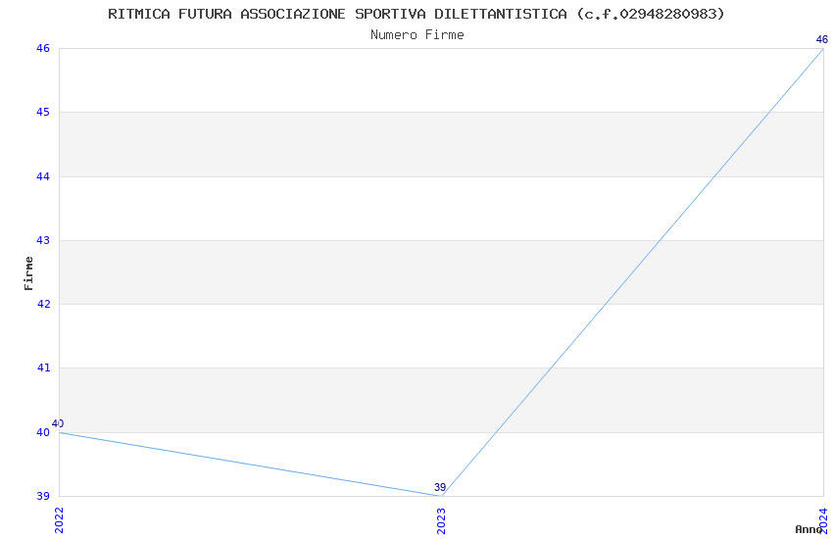The height and width of the screenshot is (539, 833).
Task: Click the y-axis tick label 42
Action: pyautogui.click(x=43, y=304)
